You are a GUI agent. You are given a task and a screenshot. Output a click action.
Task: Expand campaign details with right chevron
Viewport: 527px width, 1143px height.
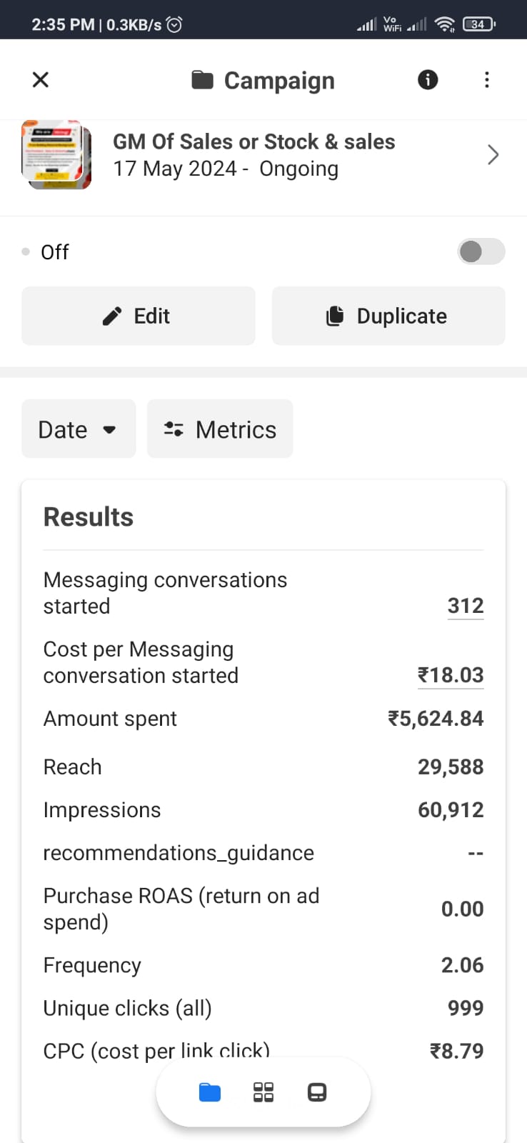493,155
